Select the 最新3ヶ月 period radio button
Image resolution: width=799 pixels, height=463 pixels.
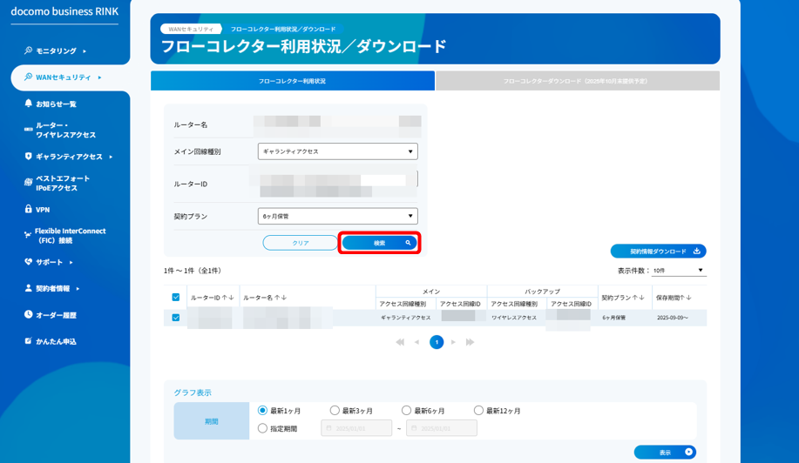click(335, 410)
